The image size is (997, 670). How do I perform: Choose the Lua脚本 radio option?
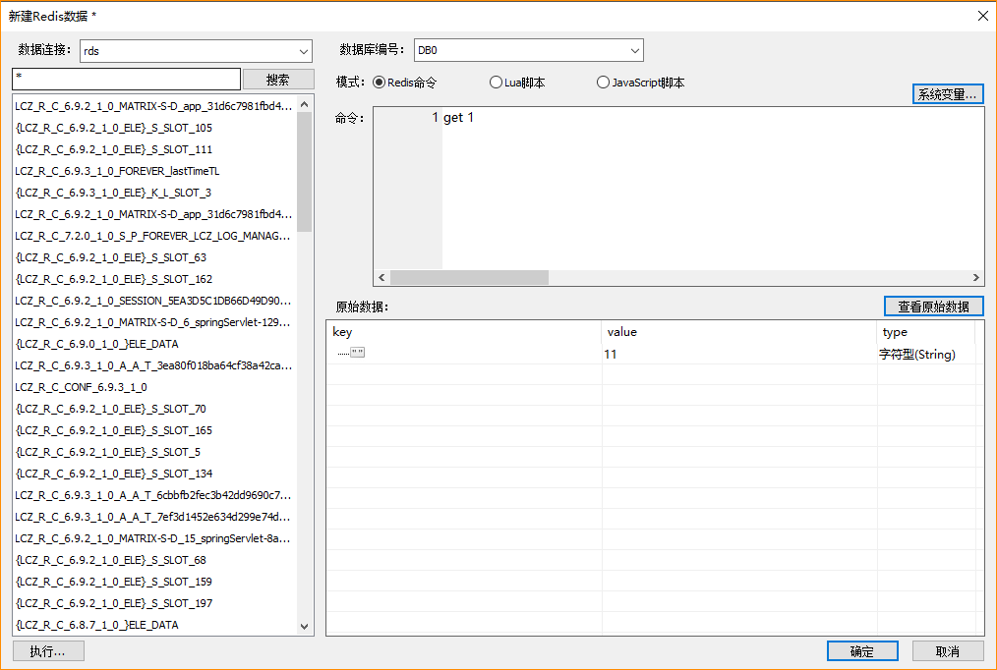(x=496, y=84)
